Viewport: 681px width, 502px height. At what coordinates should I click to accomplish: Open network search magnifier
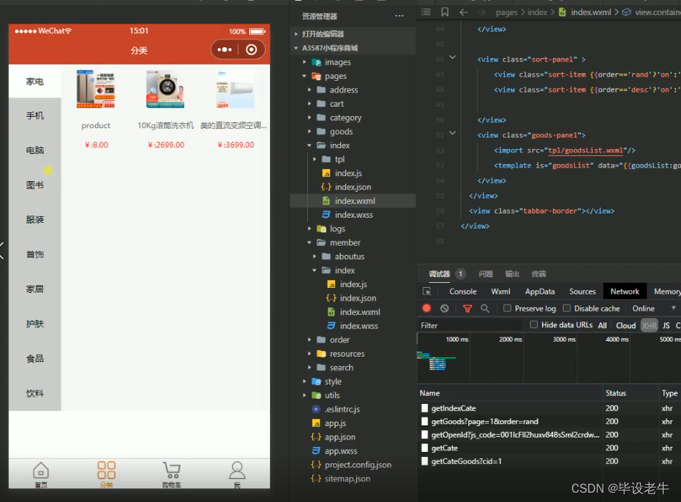pos(485,309)
